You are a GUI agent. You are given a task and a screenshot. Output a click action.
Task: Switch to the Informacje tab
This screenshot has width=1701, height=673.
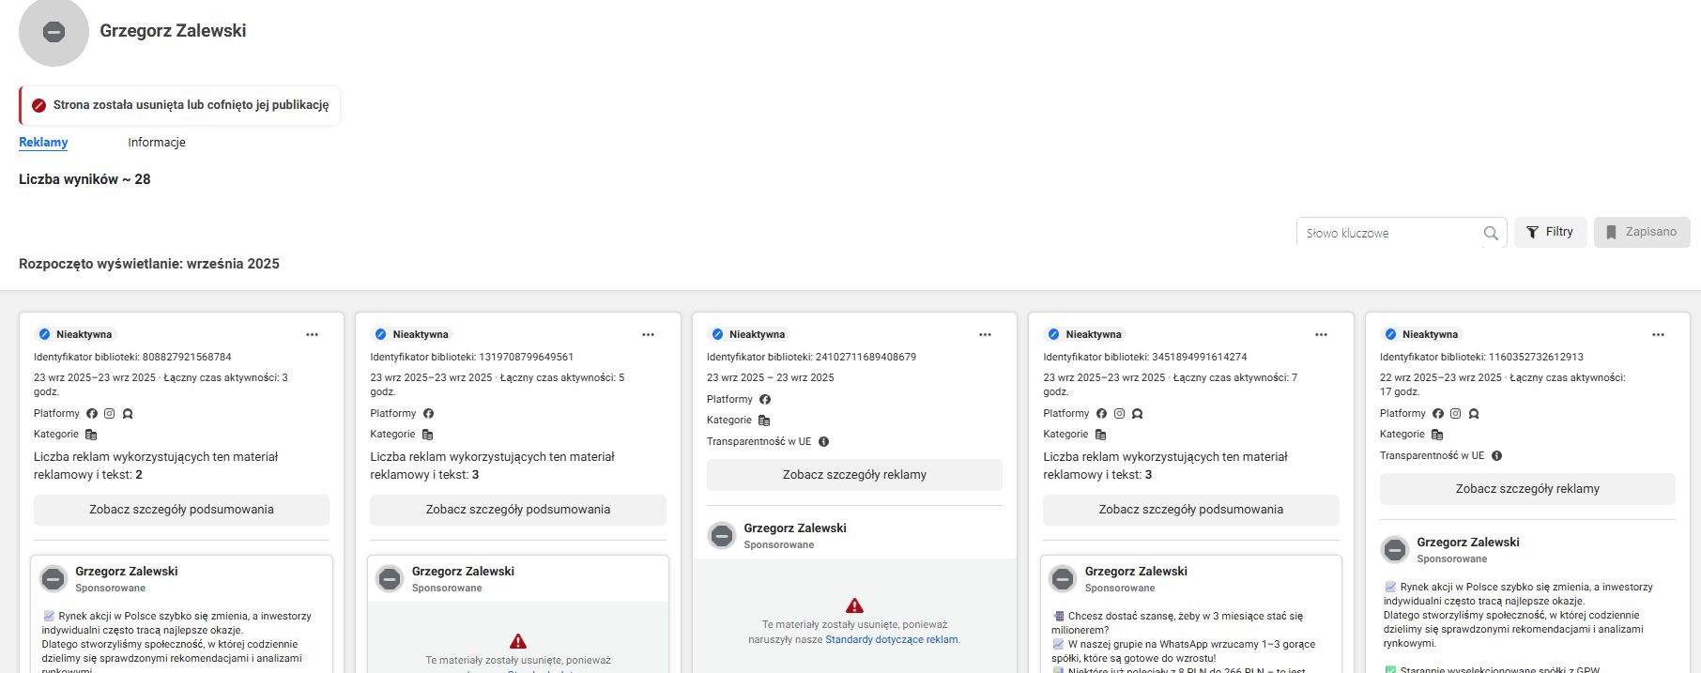157,142
